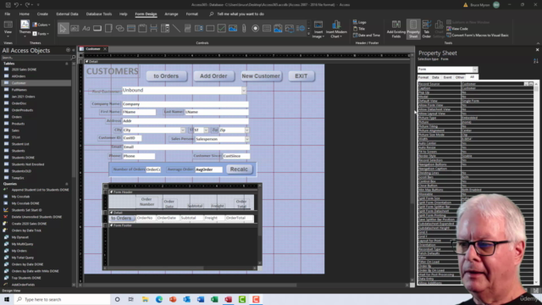This screenshot has width=542, height=305.
Task: Select the Recalc form button
Action: pos(239,169)
